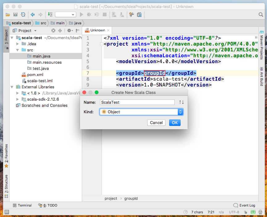The image size is (267, 217).
Task: Click OK to create the Scala class
Action: click(x=175, y=123)
